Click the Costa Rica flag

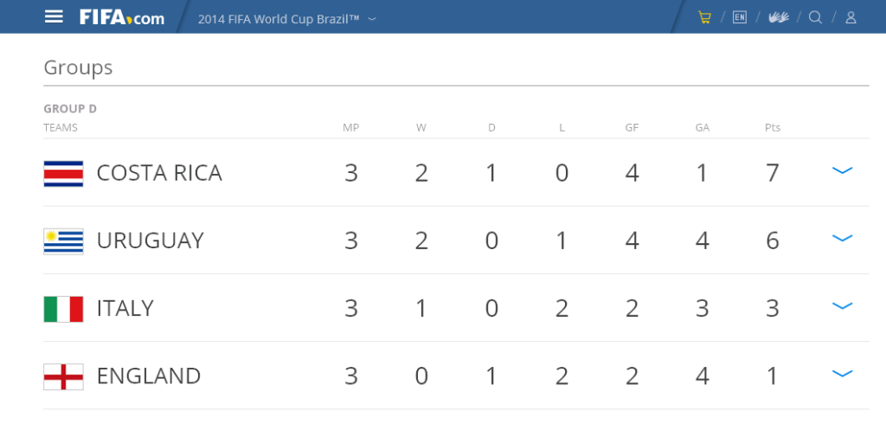pyautogui.click(x=63, y=173)
